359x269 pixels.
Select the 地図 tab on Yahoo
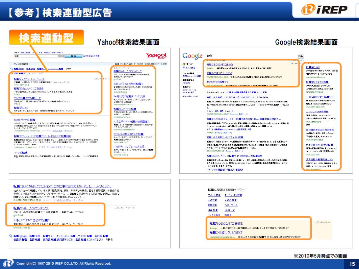pos(54,52)
